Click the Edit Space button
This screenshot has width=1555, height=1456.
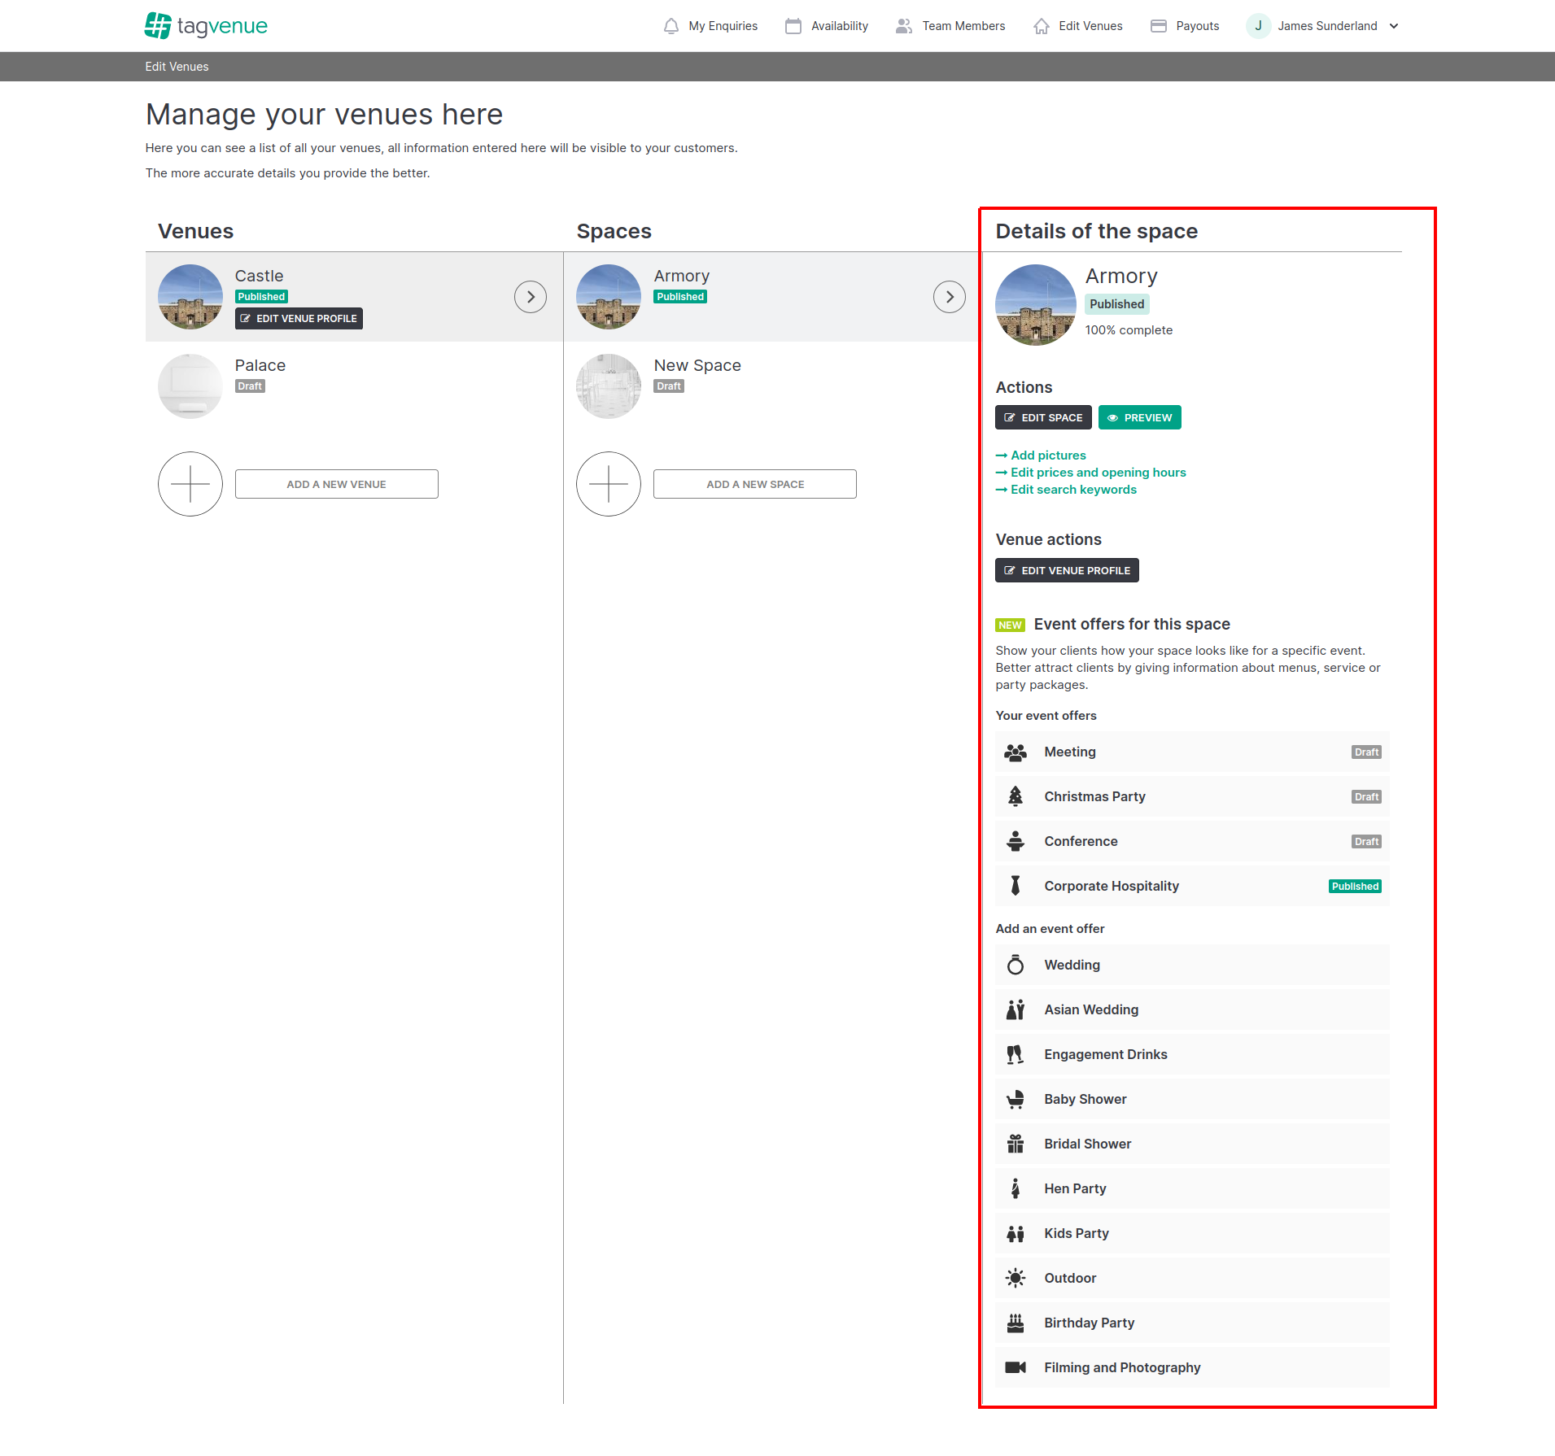tap(1043, 417)
